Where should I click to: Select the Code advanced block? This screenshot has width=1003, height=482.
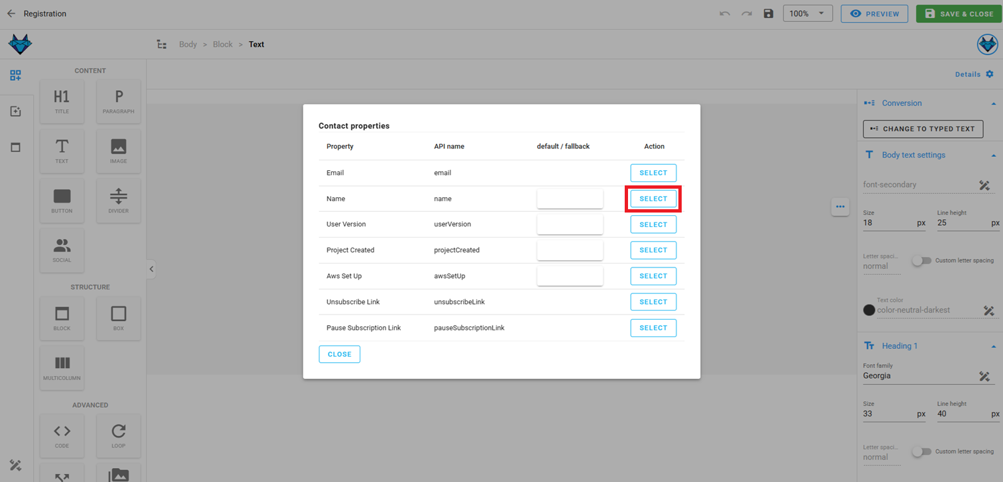62,436
